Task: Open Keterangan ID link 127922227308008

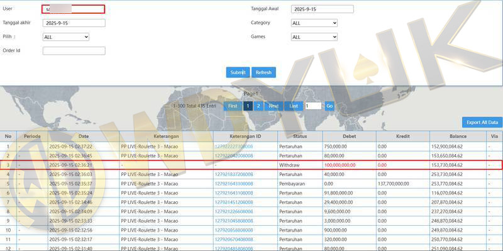Action: [x=233, y=147]
